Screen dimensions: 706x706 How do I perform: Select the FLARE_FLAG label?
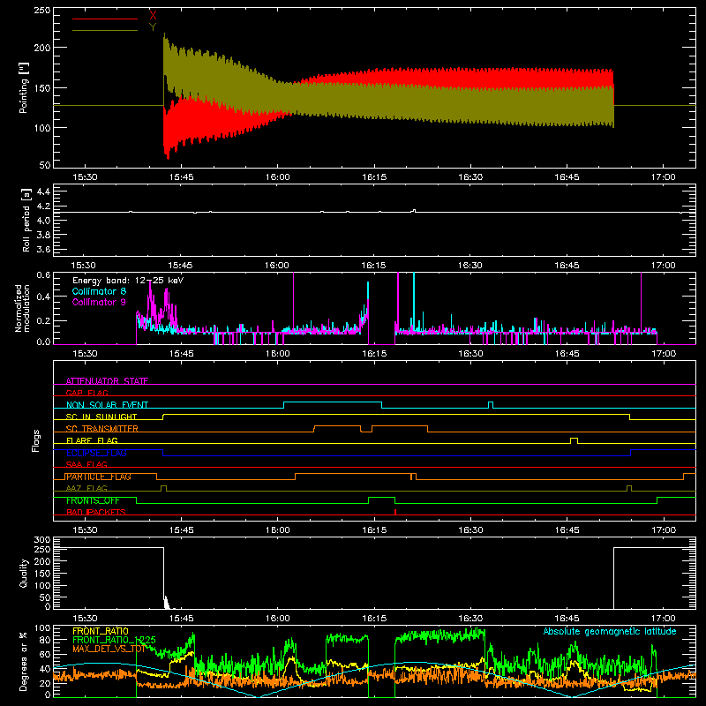point(92,440)
